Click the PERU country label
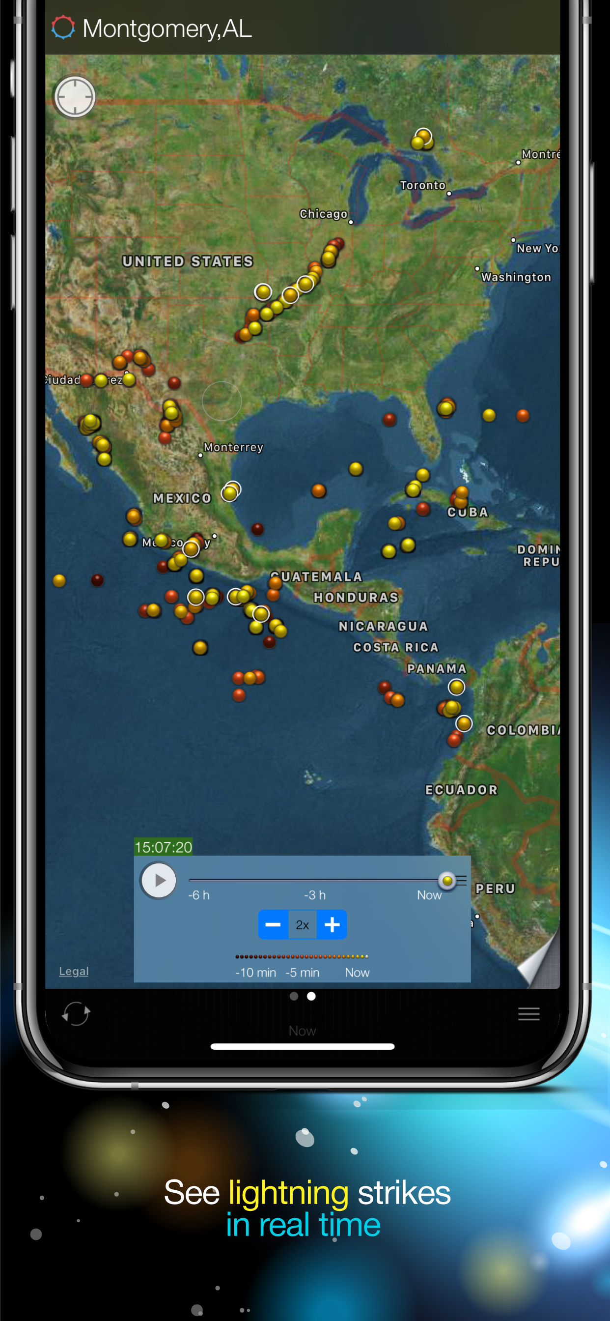Viewport: 610px width, 1321px height. click(x=495, y=888)
